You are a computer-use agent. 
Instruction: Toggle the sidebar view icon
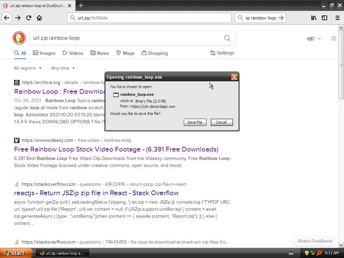(x=325, y=18)
